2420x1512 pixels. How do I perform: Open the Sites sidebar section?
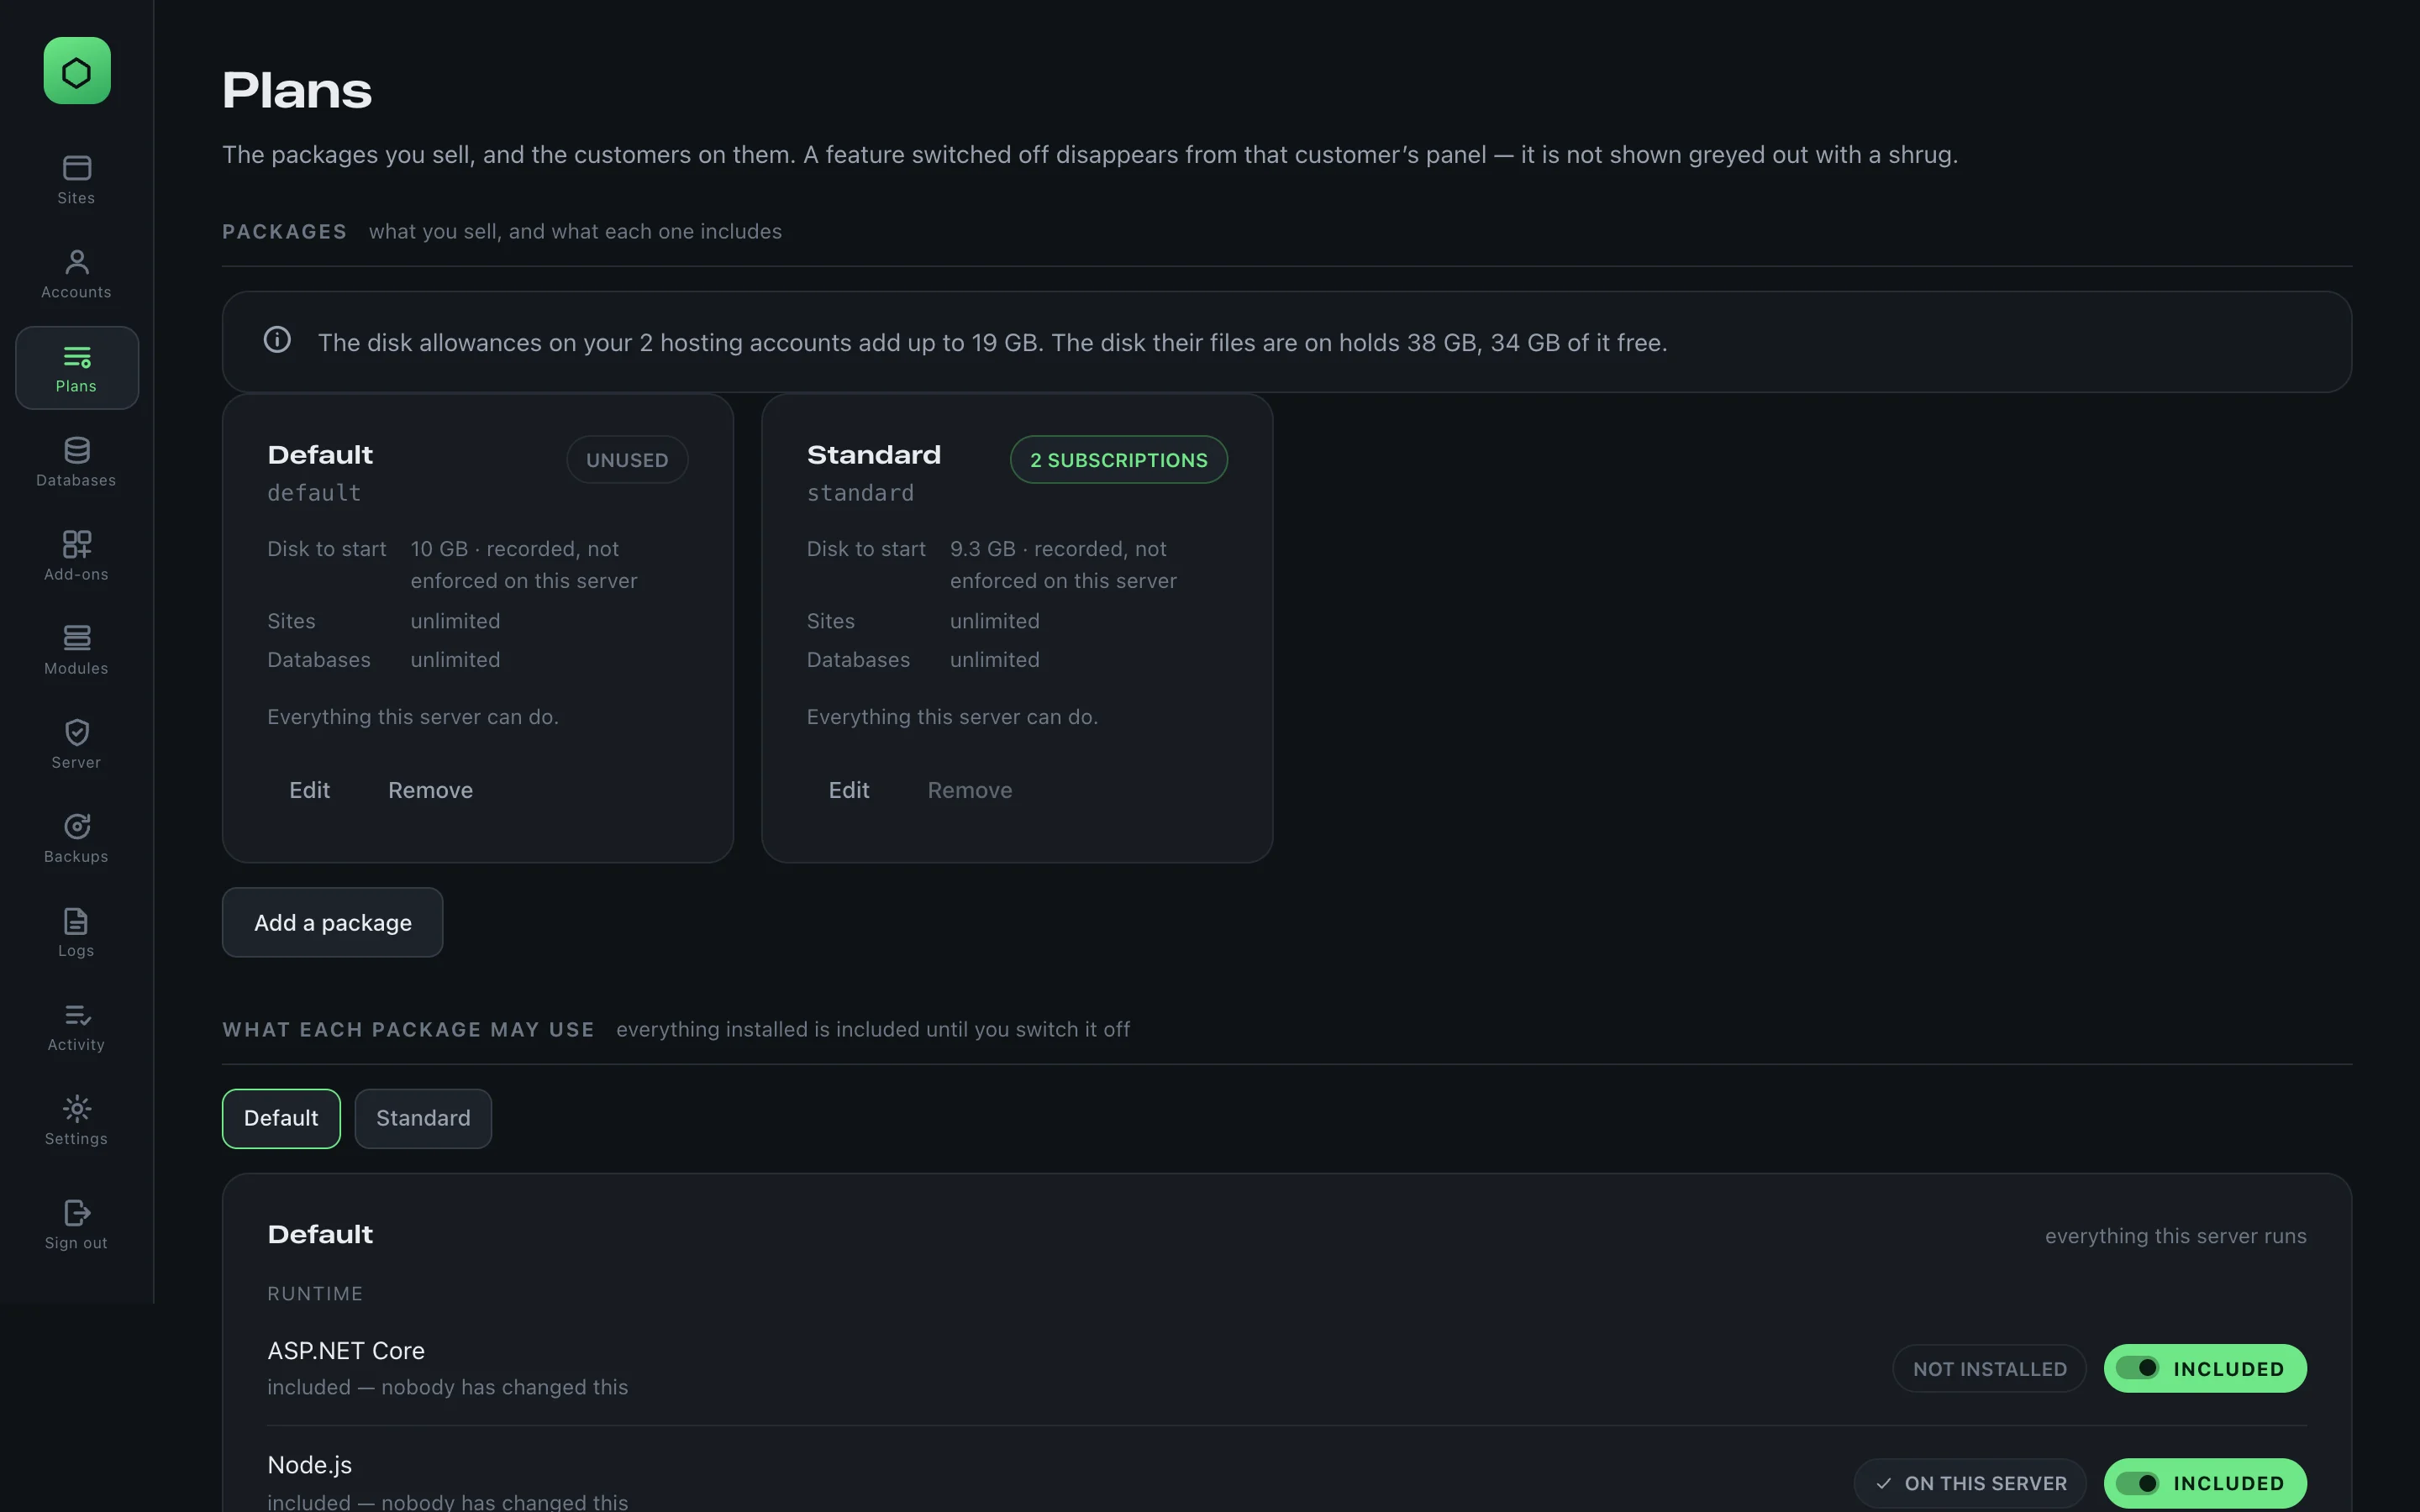(77, 180)
